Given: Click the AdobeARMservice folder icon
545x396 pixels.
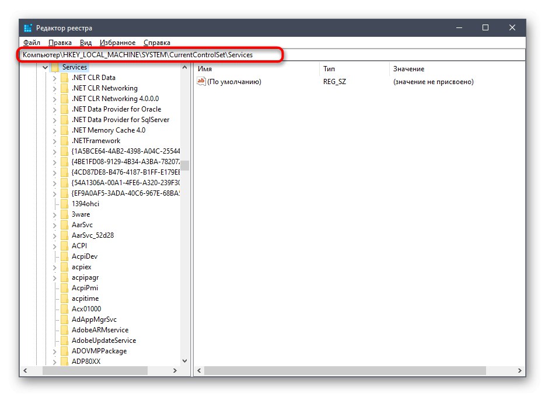Looking at the screenshot, I should [64, 330].
